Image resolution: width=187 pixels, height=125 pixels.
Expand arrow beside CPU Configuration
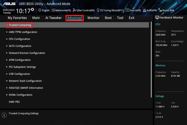coord(7,39)
